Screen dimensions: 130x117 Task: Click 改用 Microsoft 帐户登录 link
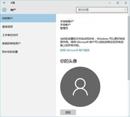point(75,50)
